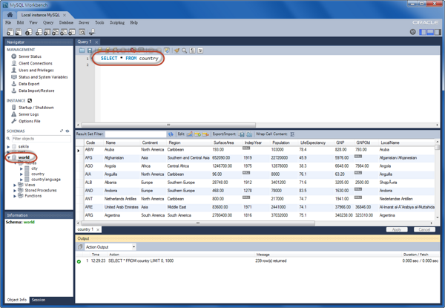
Task: Click the Result Set Filter input box
Action: tap(135, 134)
